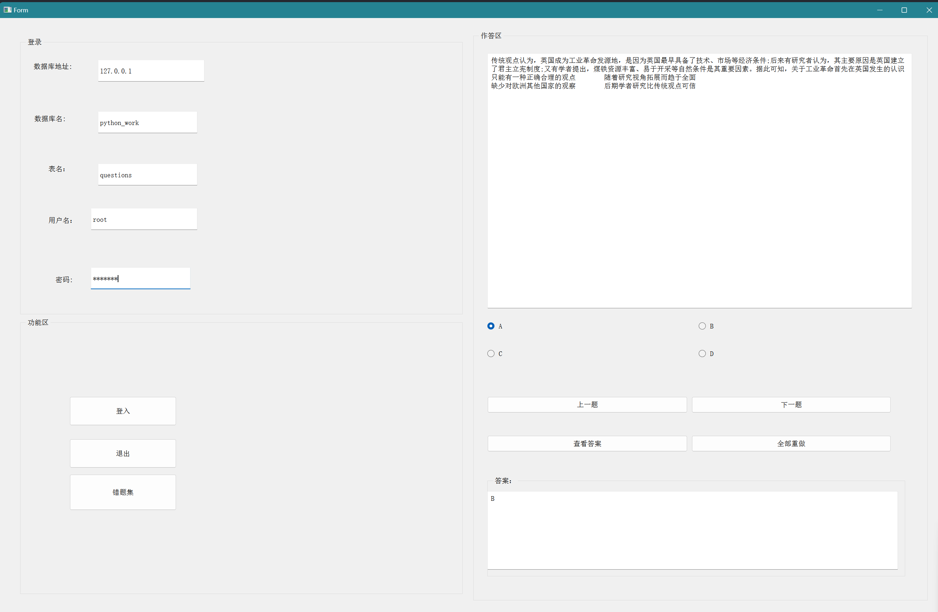Click the 密码 password field

click(140, 279)
